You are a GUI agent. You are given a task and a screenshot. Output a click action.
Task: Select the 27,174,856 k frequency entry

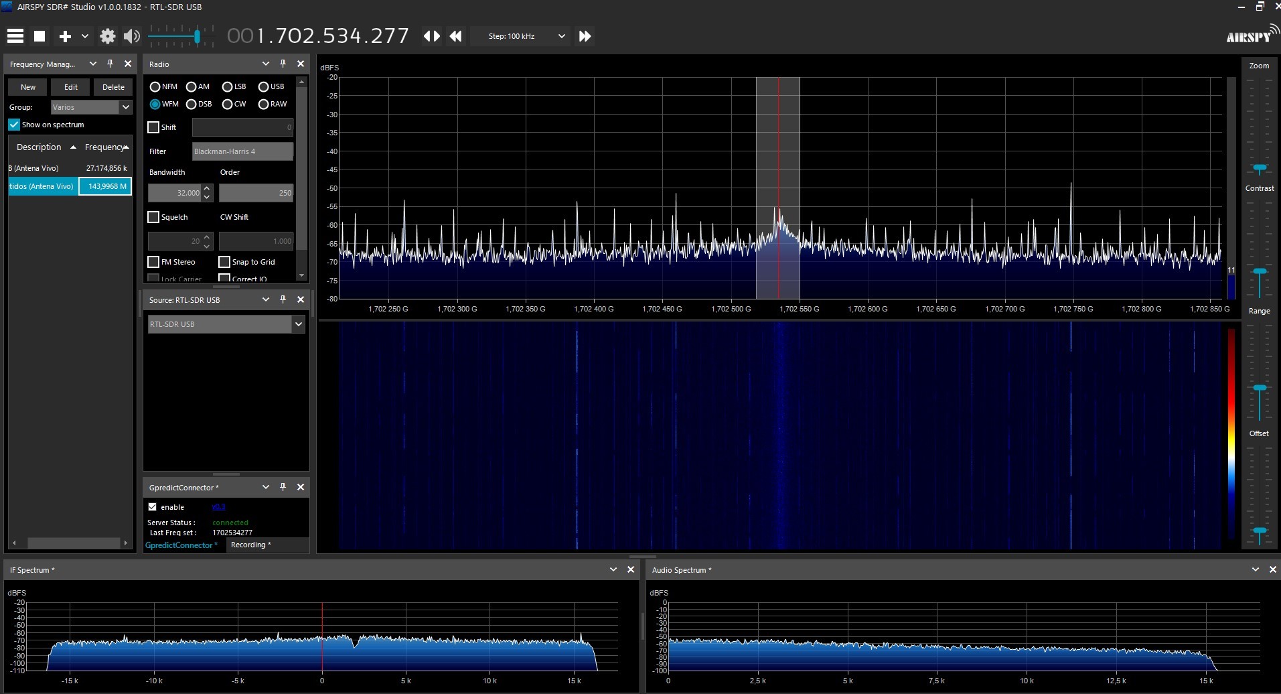click(x=70, y=168)
